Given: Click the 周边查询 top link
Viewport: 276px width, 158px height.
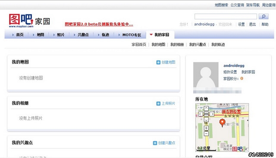Looking at the screenshot, I should point(269,5).
